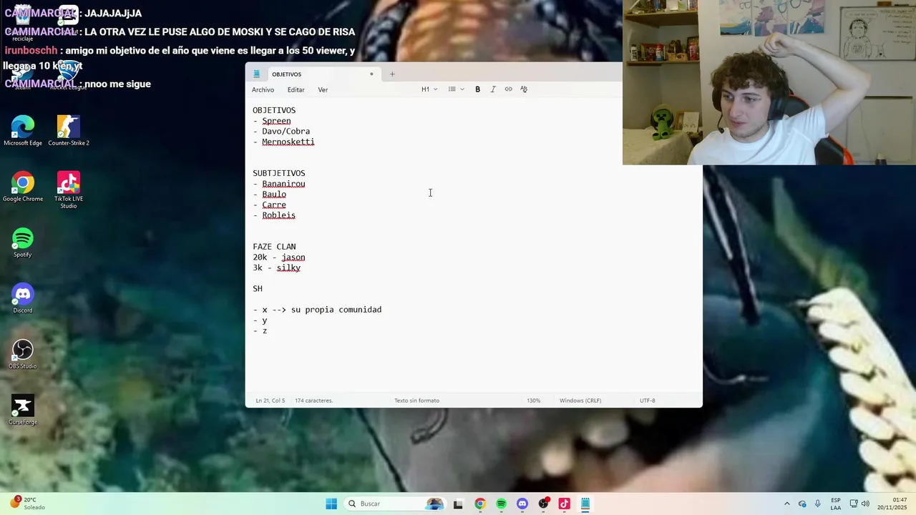Click the Notepad taskbar icon
This screenshot has height=515, width=916.
point(585,504)
